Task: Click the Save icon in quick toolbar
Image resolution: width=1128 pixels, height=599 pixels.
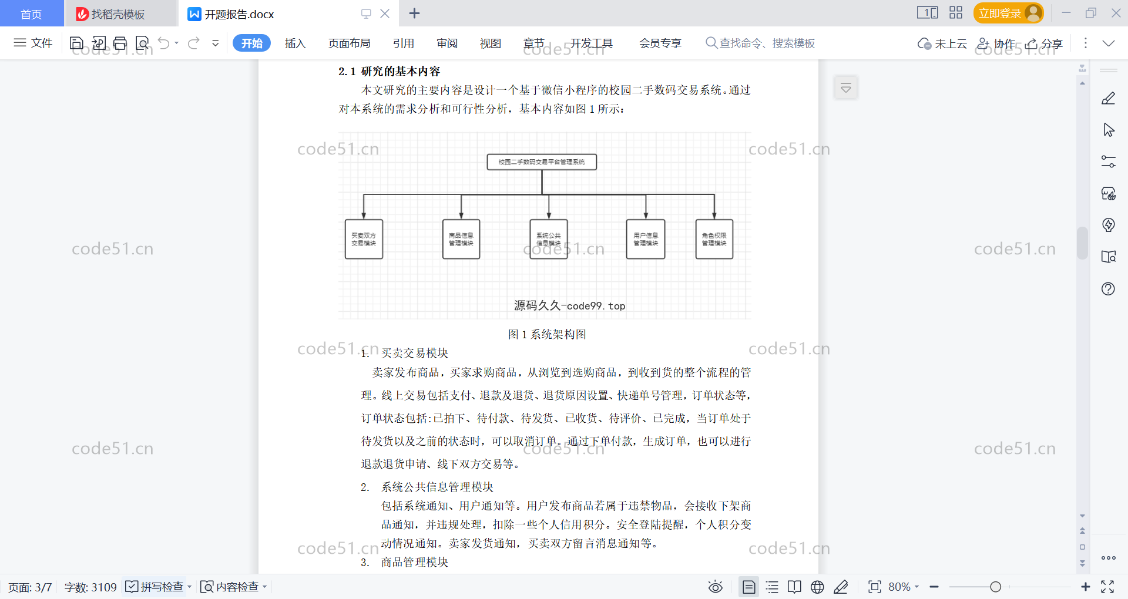Action: coord(76,43)
